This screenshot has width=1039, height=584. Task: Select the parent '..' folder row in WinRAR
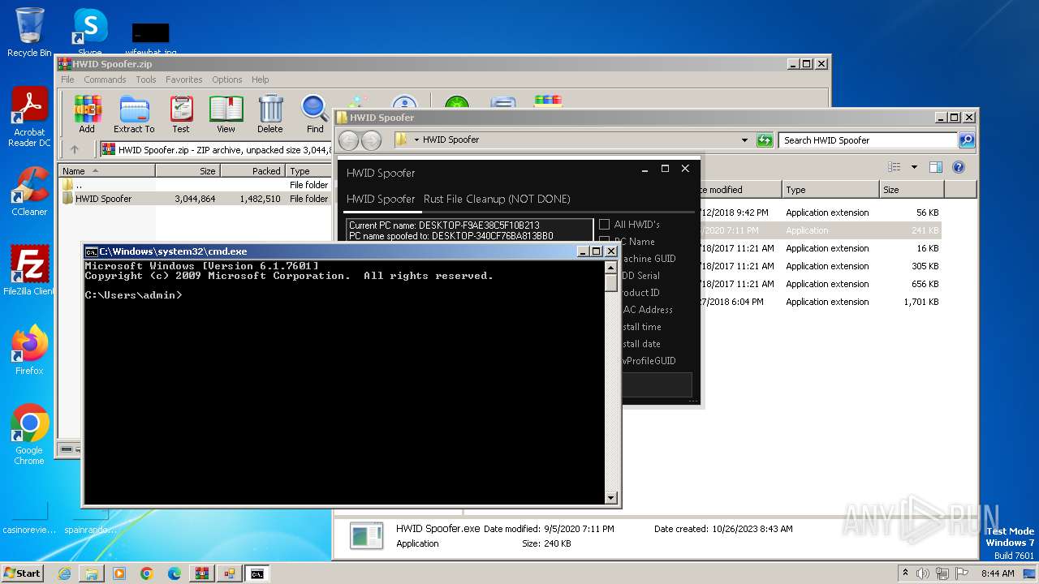click(194, 185)
